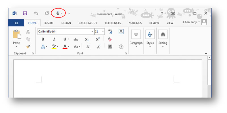The image size is (227, 113).
Task: Click the Undo arrow icon
Action: pos(36,13)
